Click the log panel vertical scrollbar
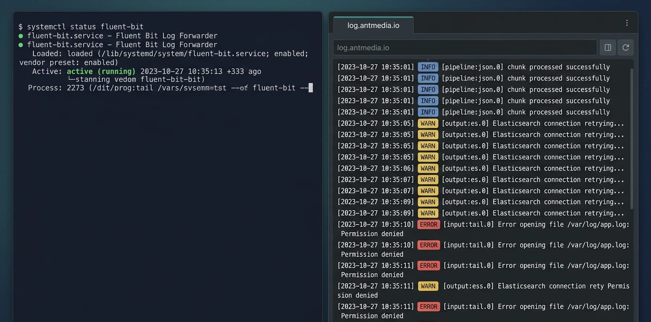651x322 pixels. [632, 139]
